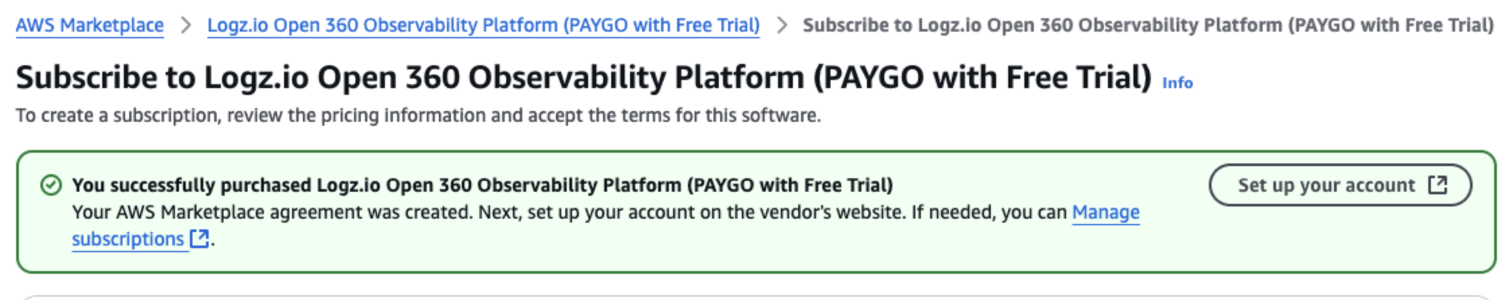Image resolution: width=1509 pixels, height=300 pixels.
Task: Click 'If needed, you can' text in banner
Action: tap(989, 212)
